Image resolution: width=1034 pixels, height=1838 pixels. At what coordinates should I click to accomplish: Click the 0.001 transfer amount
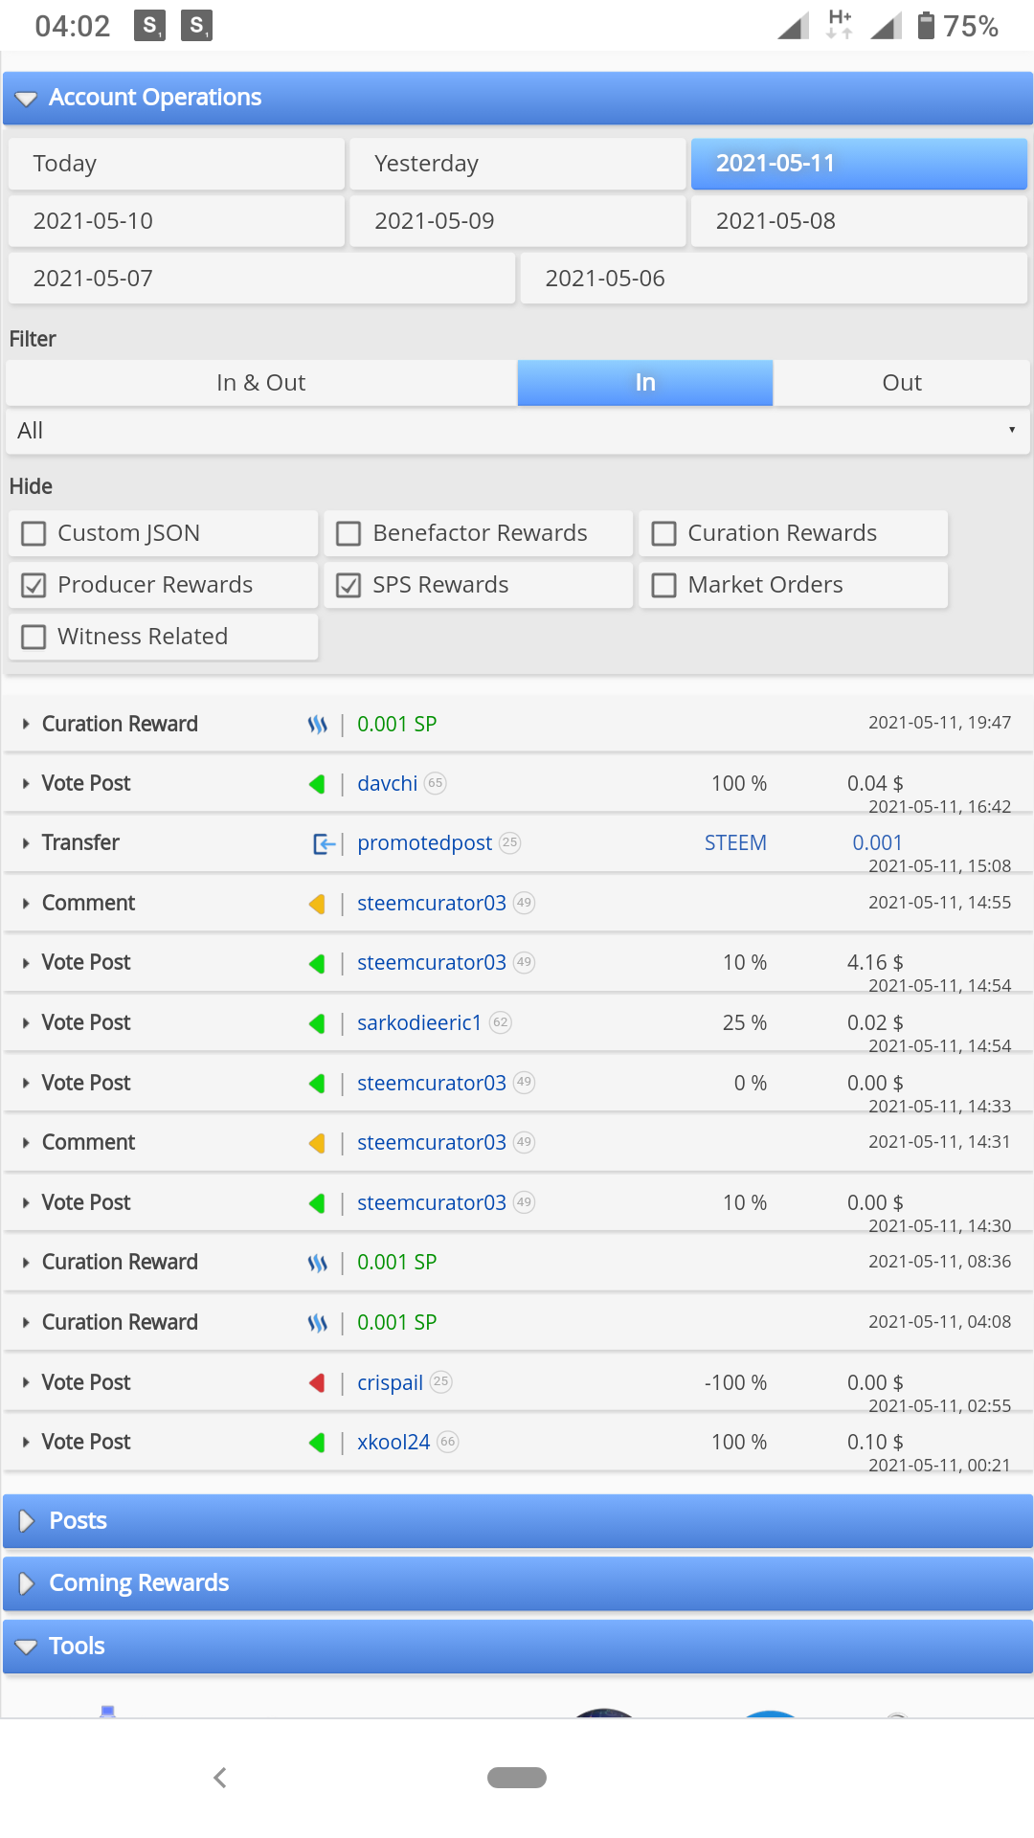tap(877, 843)
